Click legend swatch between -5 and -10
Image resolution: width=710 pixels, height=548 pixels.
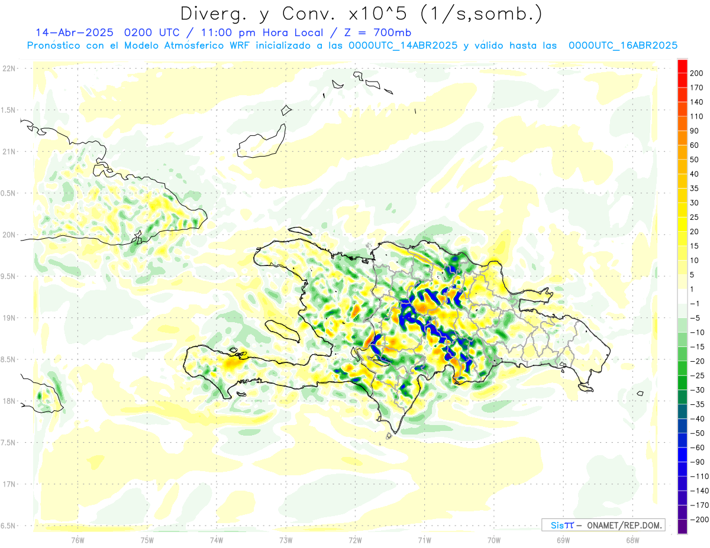pos(683,325)
